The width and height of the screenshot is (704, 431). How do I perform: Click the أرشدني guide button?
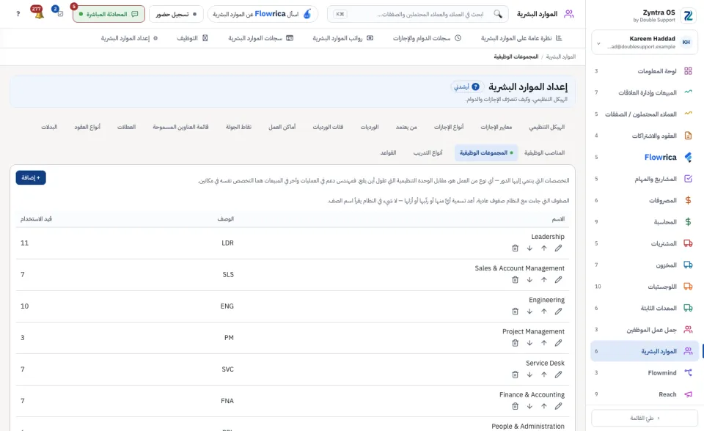[x=467, y=86]
